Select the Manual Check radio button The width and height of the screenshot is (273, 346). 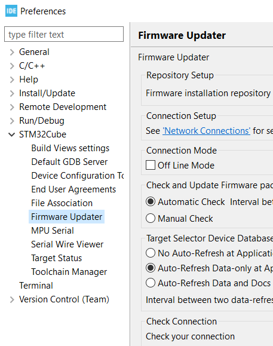[151, 219]
